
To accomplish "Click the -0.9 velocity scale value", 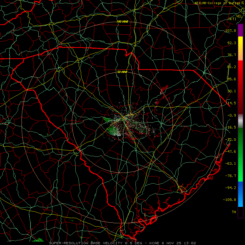I will pyautogui.click(x=232, y=115).
